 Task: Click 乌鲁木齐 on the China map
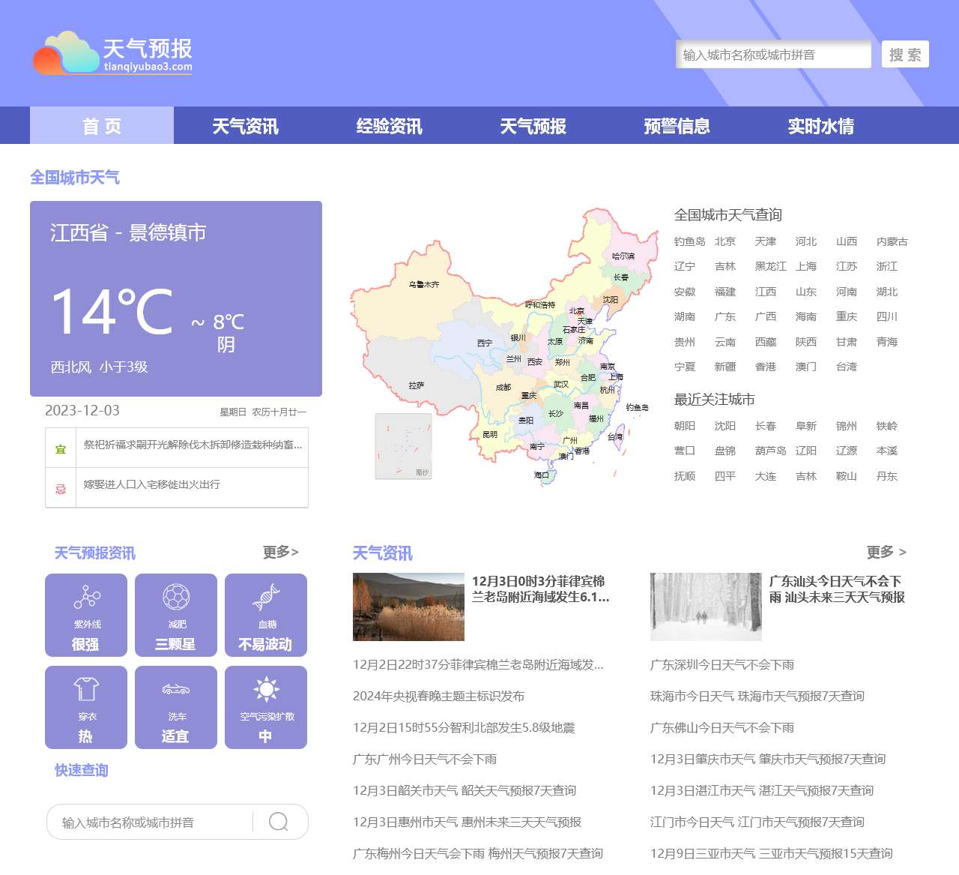(x=424, y=285)
